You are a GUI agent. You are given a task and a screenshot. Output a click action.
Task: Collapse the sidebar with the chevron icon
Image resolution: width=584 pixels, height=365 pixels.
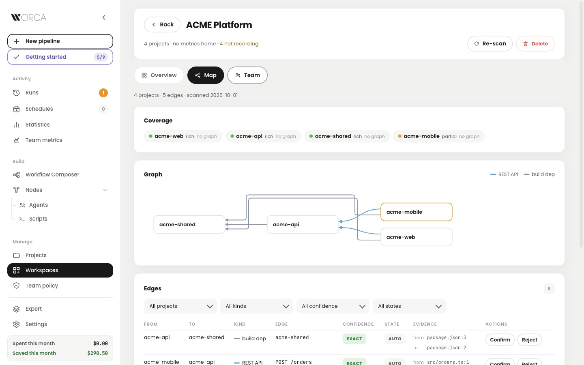click(x=104, y=17)
